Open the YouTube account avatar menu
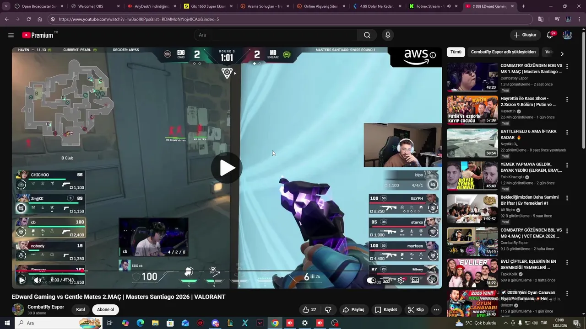The width and height of the screenshot is (586, 329). pyautogui.click(x=567, y=35)
